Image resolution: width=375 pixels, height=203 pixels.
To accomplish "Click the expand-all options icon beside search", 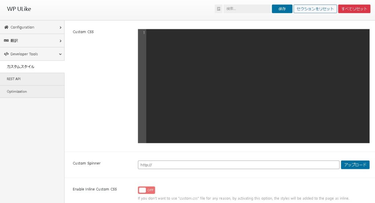I will pyautogui.click(x=219, y=9).
